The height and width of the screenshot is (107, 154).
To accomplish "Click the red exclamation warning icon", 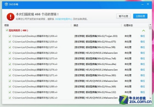I will pyautogui.click(x=10, y=17).
